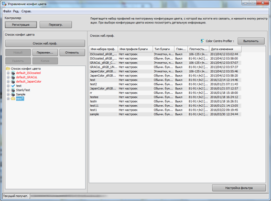271x201 pixels.
Task: Expand the test tree node
Action: 8,86
